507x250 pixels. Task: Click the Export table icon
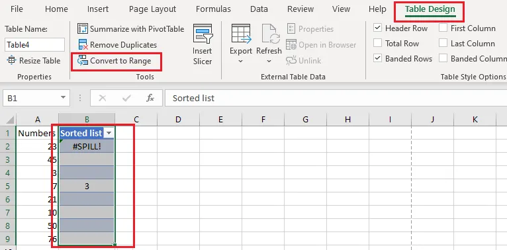point(241,34)
